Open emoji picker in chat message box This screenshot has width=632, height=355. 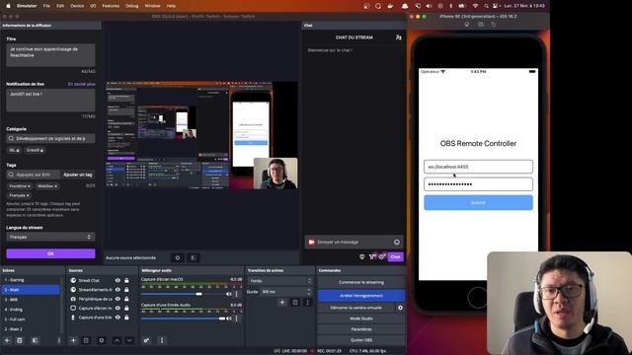[397, 242]
